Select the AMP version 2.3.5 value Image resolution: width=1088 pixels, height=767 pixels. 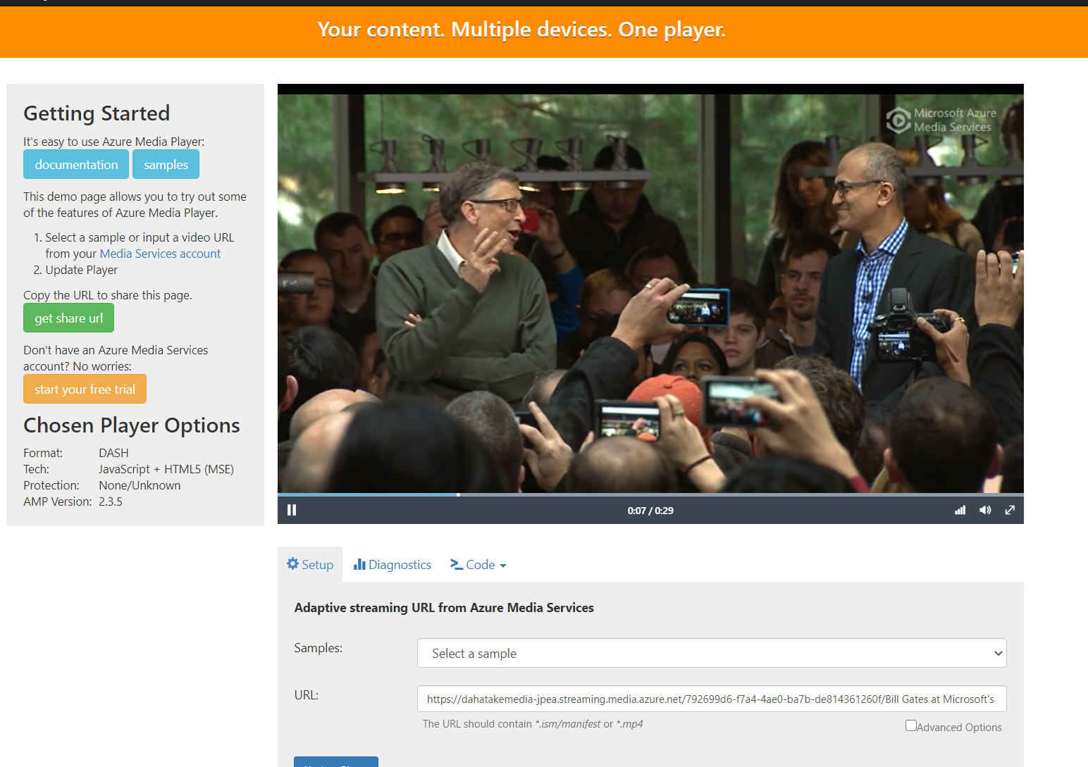tap(111, 501)
